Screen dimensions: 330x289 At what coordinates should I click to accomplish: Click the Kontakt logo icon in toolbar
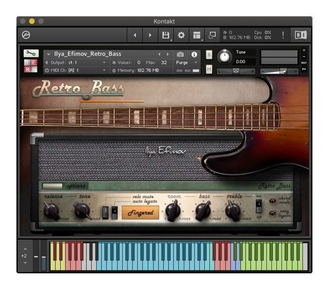pos(26,35)
